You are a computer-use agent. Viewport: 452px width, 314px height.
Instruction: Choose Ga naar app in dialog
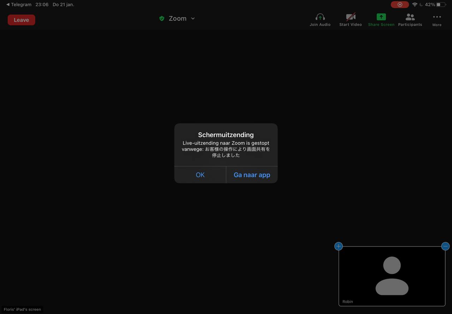pyautogui.click(x=252, y=175)
